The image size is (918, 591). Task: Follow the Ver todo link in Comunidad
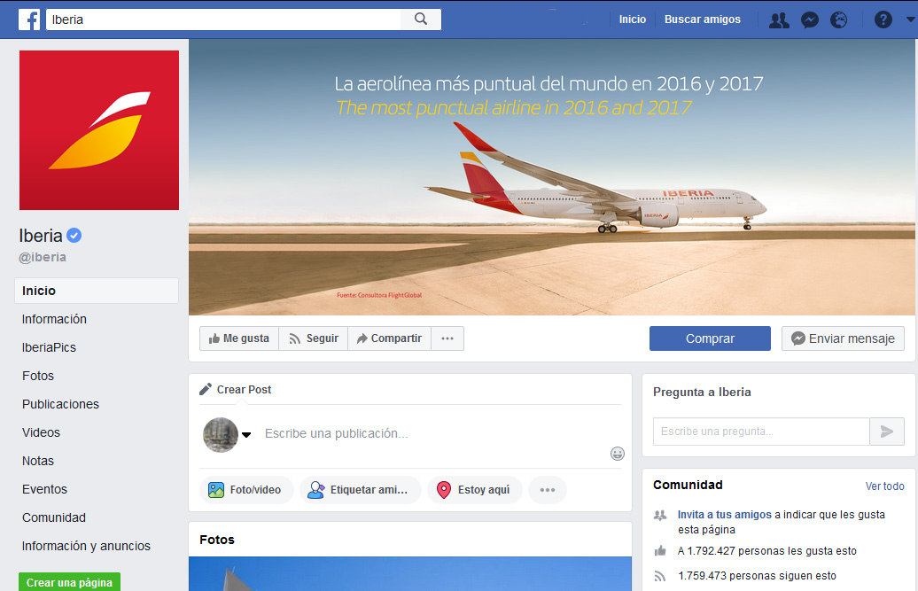(x=884, y=486)
